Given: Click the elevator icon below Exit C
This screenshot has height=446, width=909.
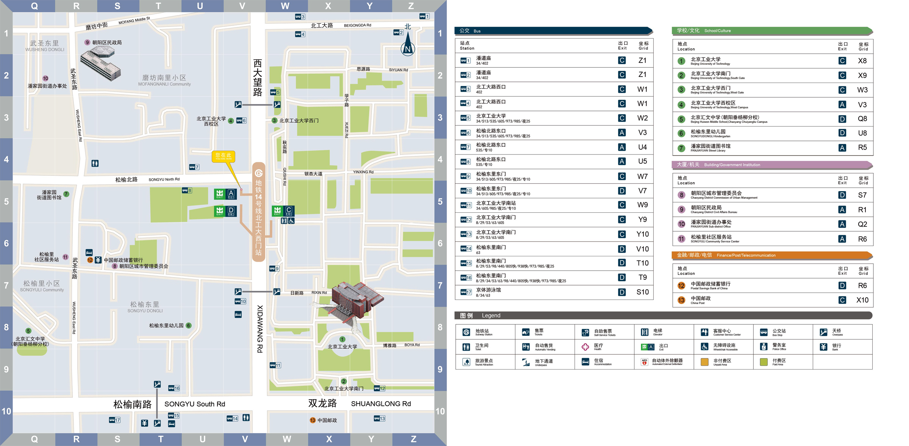Looking at the screenshot, I should coord(284,221).
